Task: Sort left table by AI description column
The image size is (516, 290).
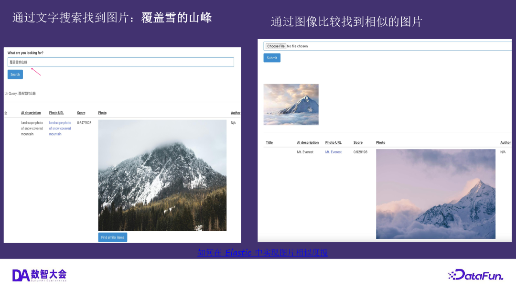Action: click(x=31, y=113)
